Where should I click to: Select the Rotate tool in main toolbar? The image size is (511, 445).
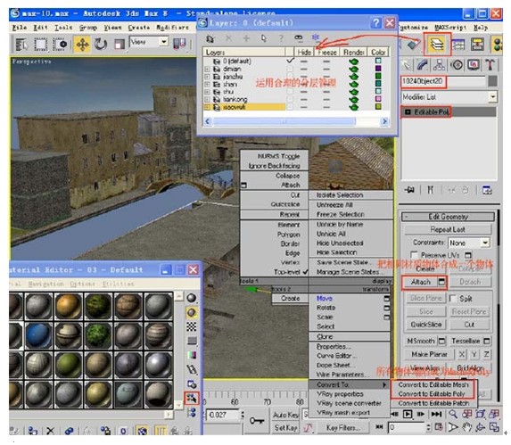pyautogui.click(x=101, y=44)
